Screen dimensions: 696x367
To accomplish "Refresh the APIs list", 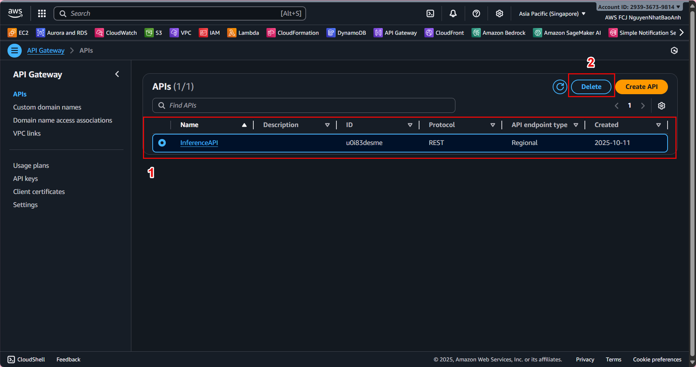I will [560, 87].
